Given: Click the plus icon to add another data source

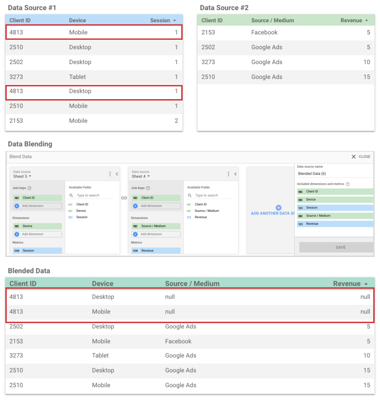Looking at the screenshot, I should tap(278, 208).
